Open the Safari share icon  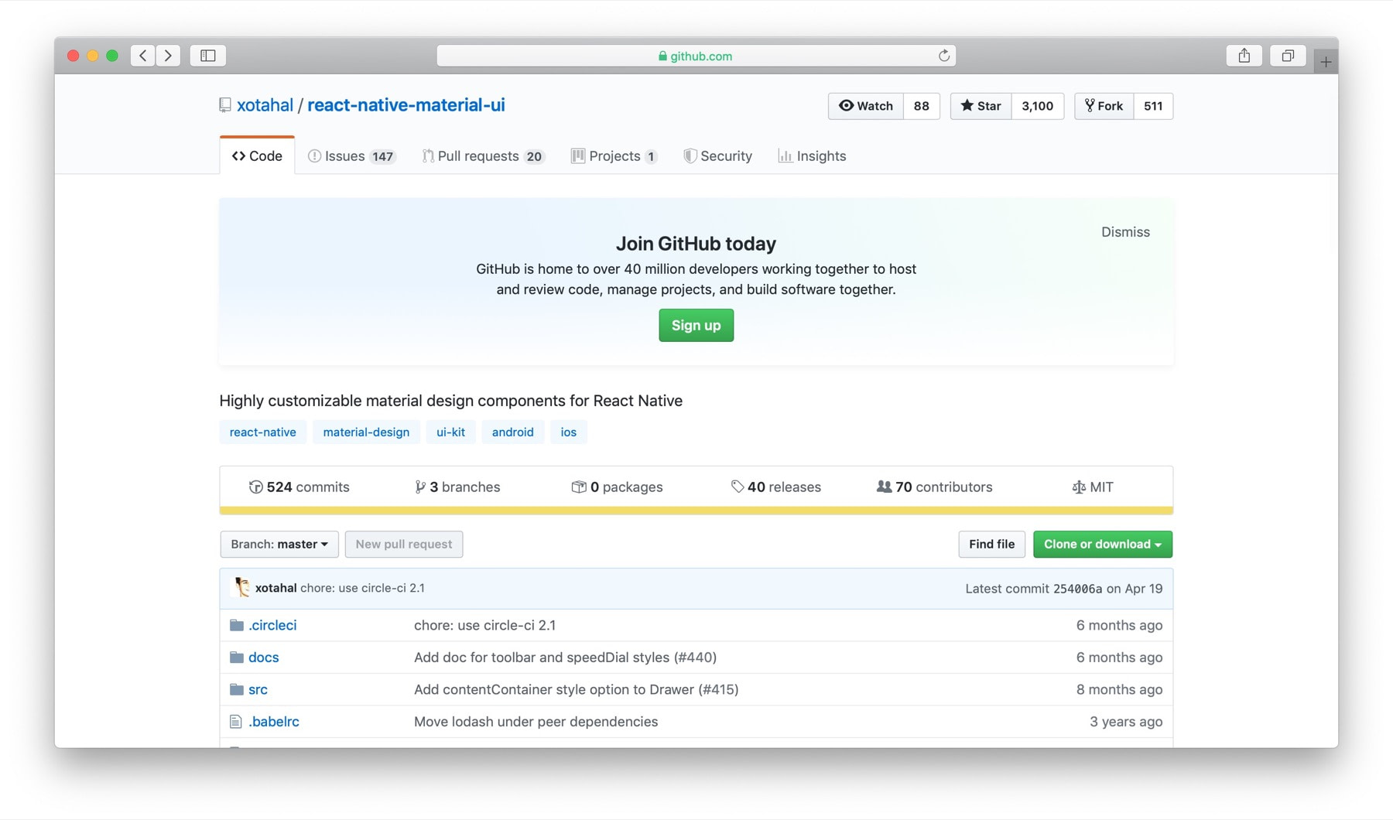pos(1244,56)
